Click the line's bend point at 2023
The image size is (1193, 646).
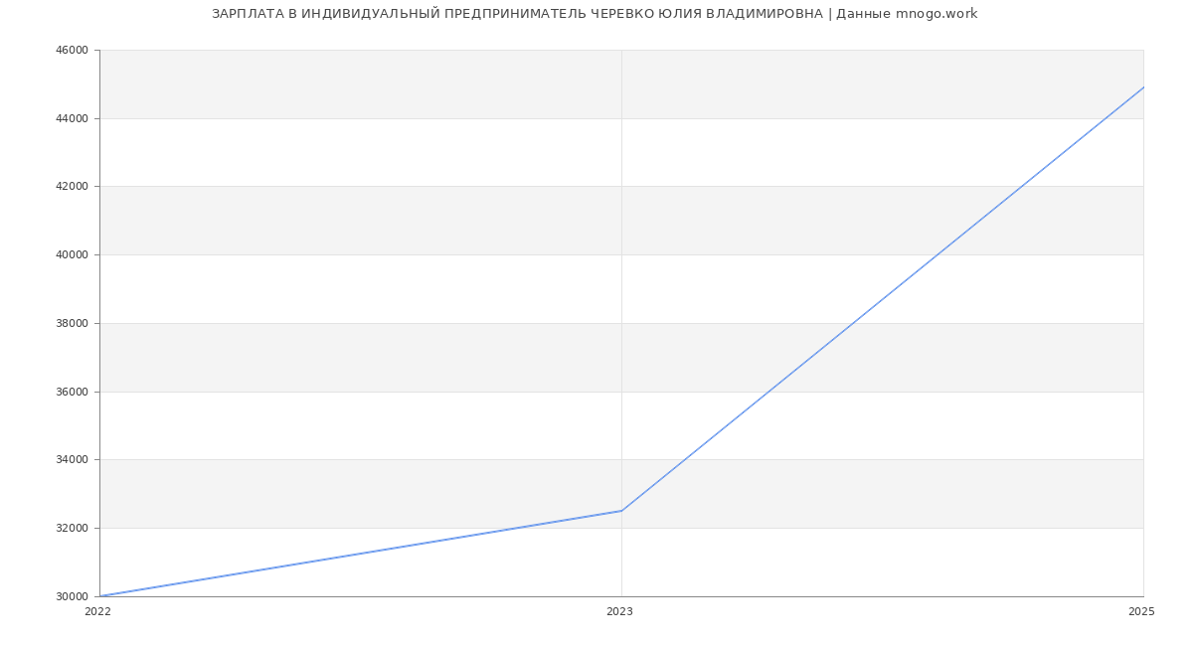click(x=621, y=511)
